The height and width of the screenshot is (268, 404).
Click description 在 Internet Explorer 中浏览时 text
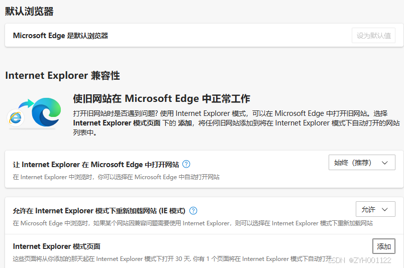click(x=116, y=177)
